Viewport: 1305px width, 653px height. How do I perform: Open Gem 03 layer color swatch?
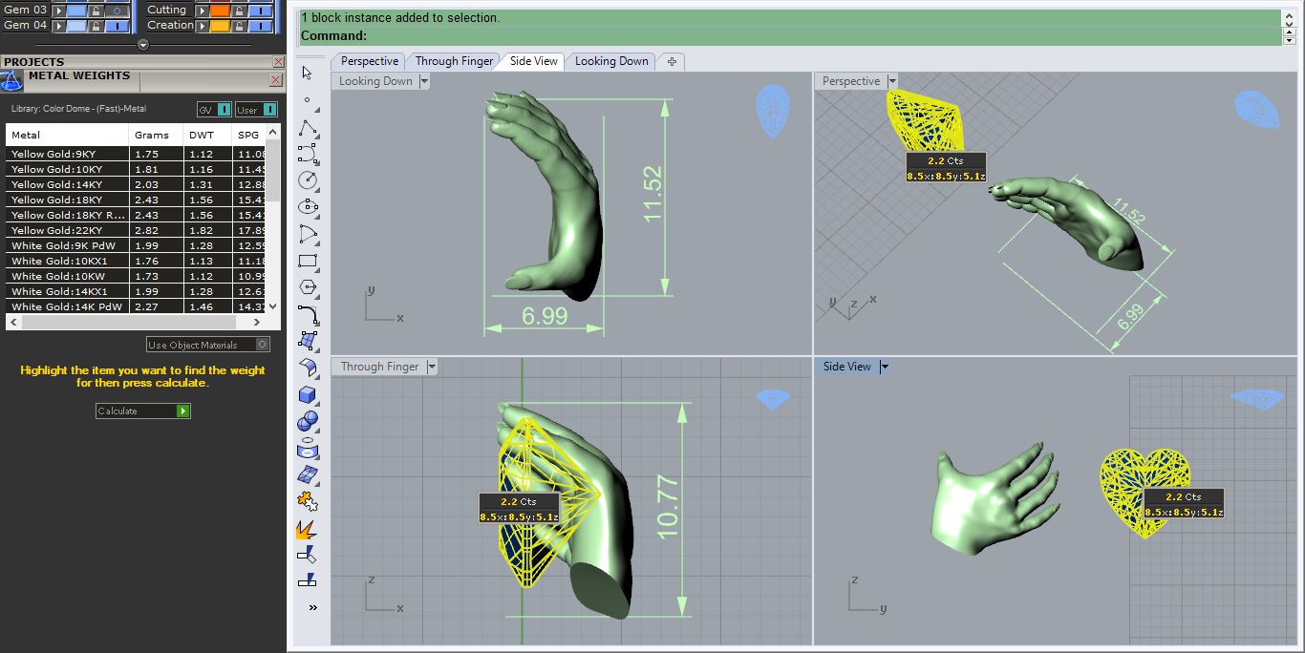pyautogui.click(x=76, y=11)
